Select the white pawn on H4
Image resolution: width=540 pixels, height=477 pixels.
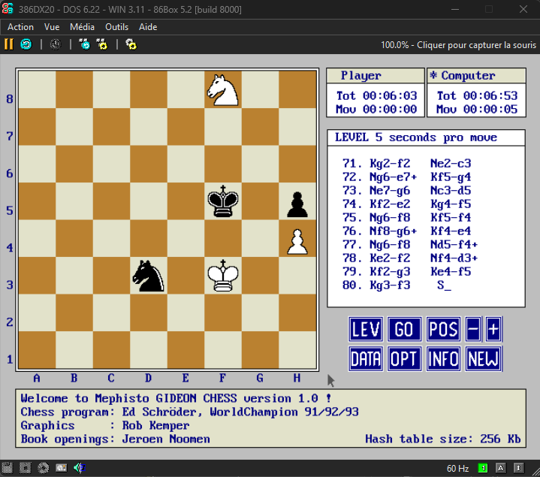click(x=297, y=242)
